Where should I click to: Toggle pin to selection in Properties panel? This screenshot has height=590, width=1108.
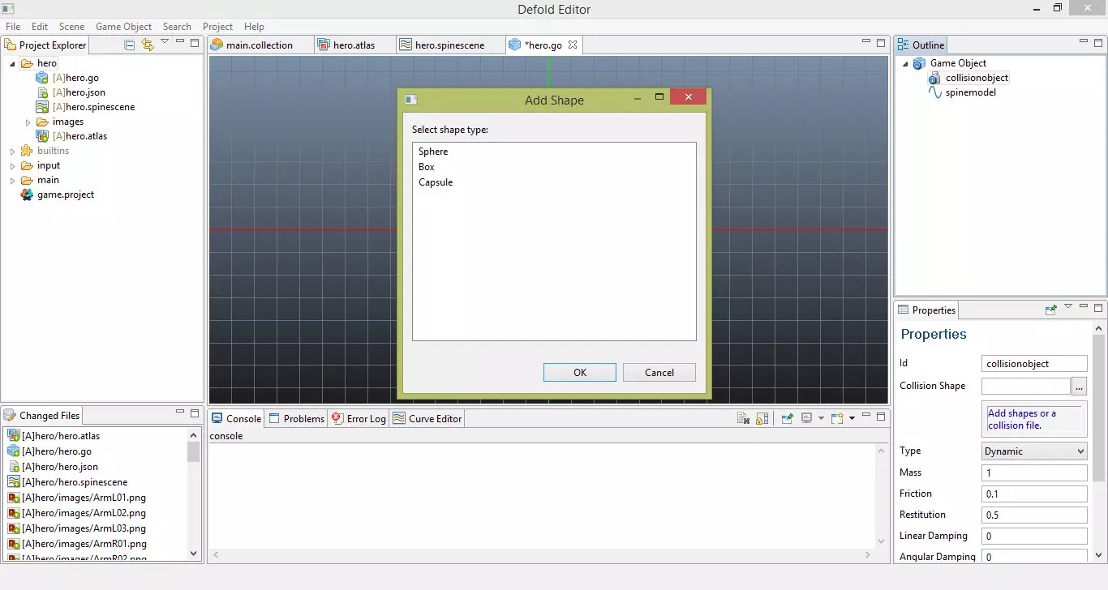[1051, 310]
